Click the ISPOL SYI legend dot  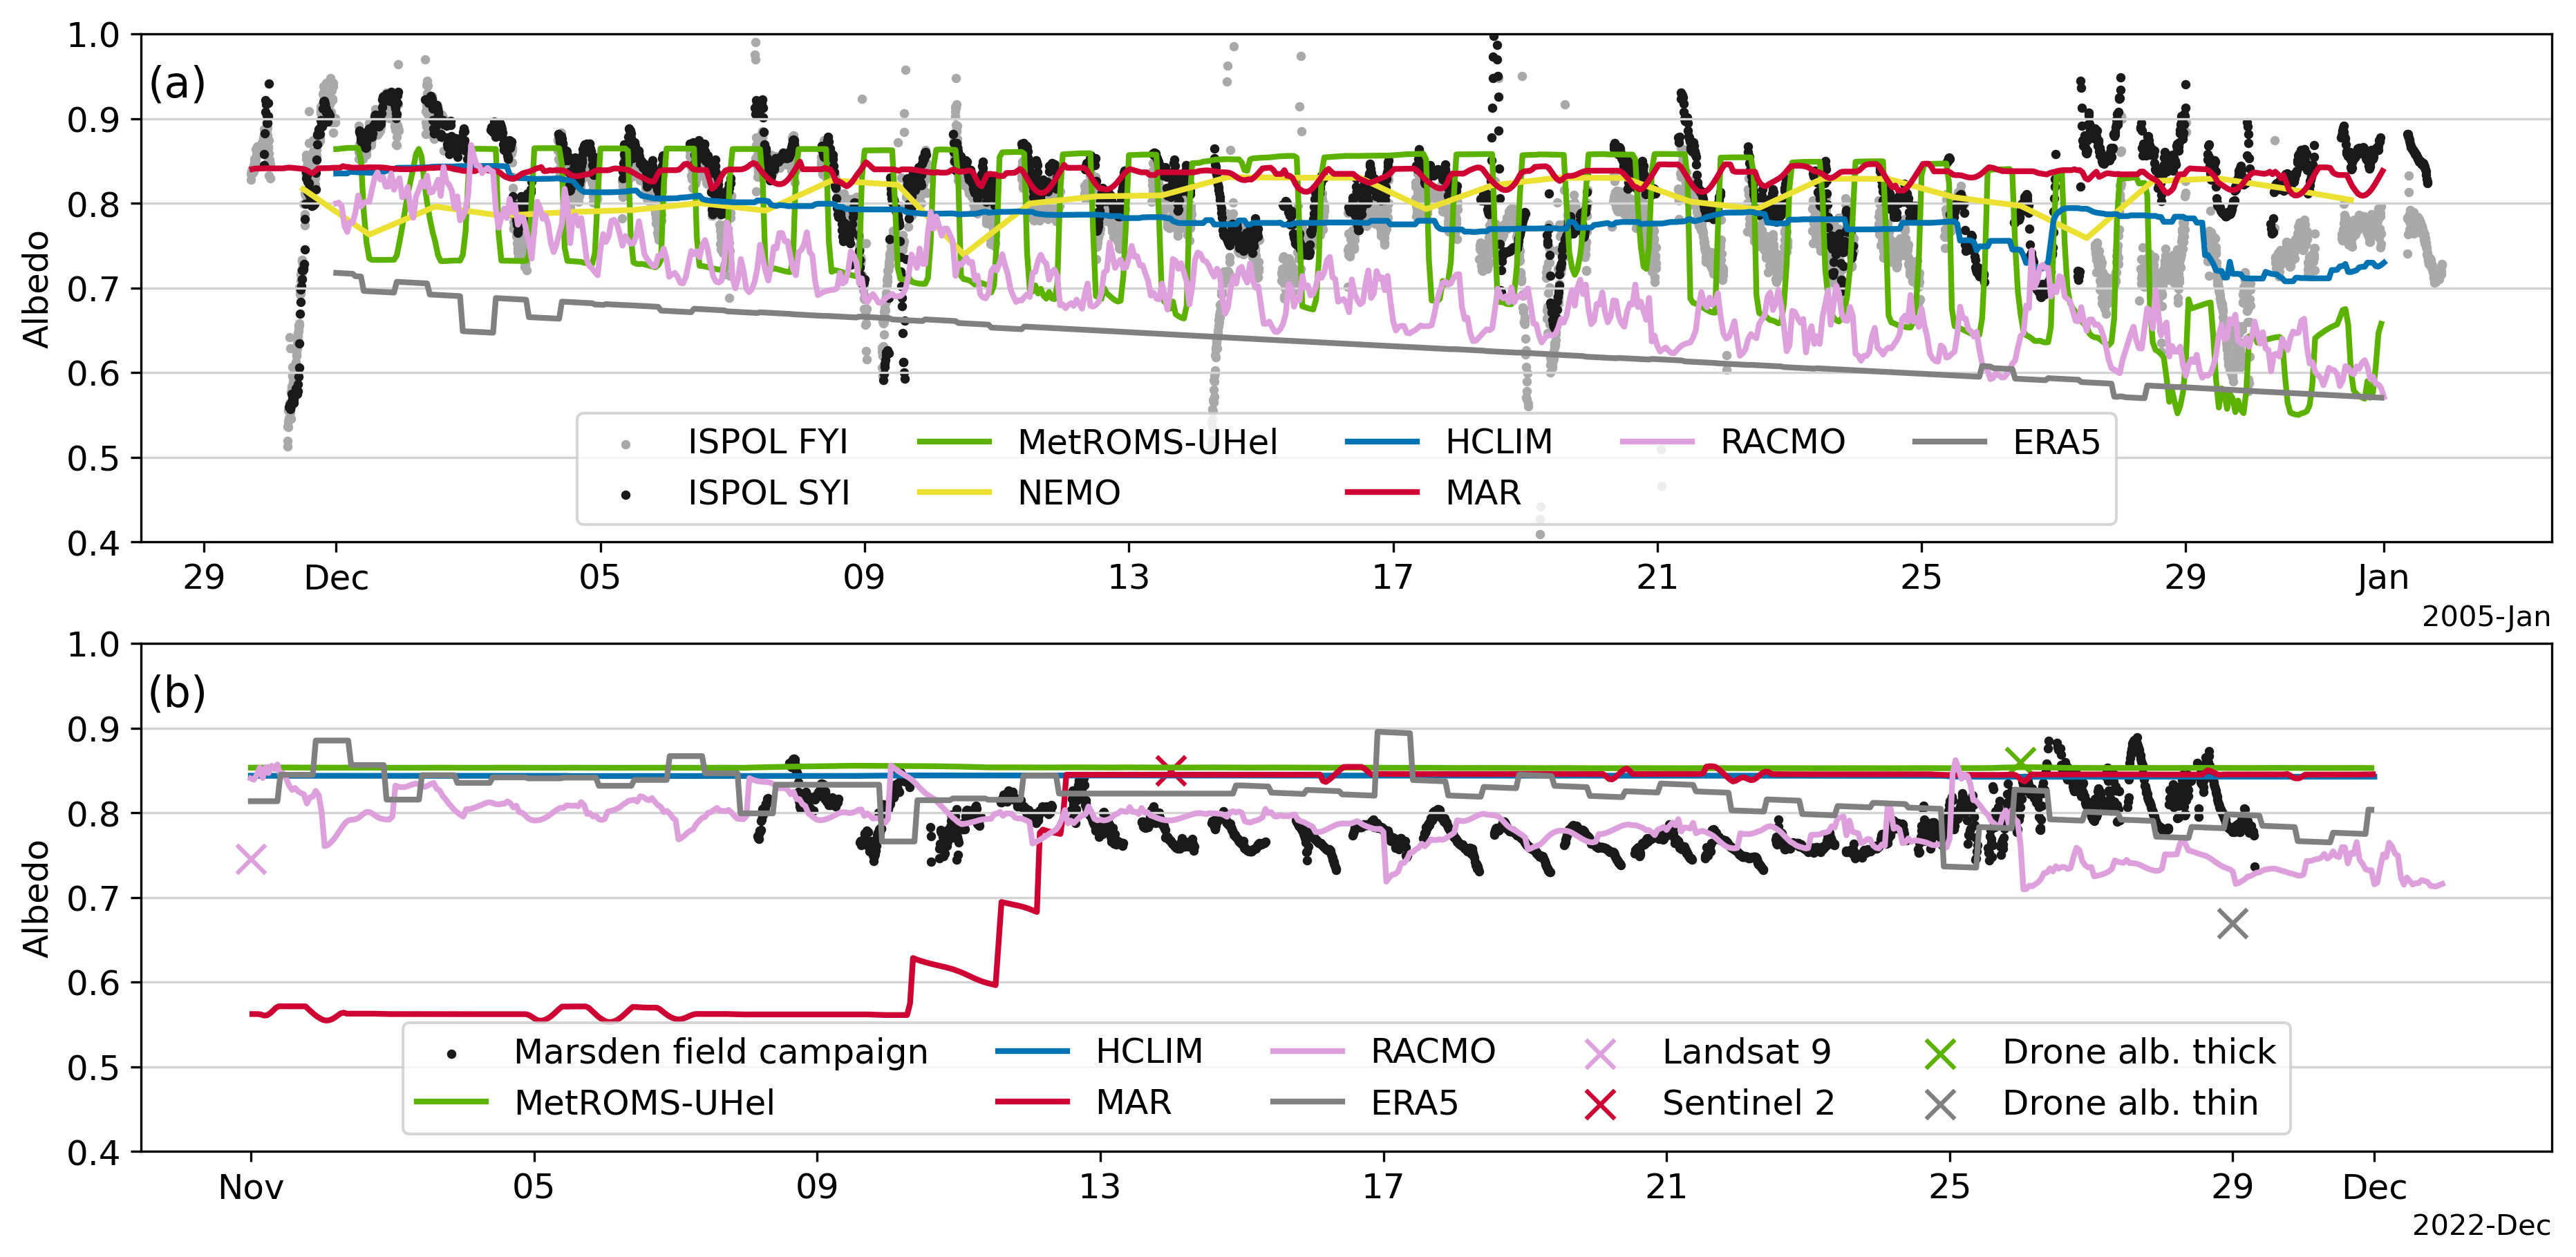[x=626, y=495]
